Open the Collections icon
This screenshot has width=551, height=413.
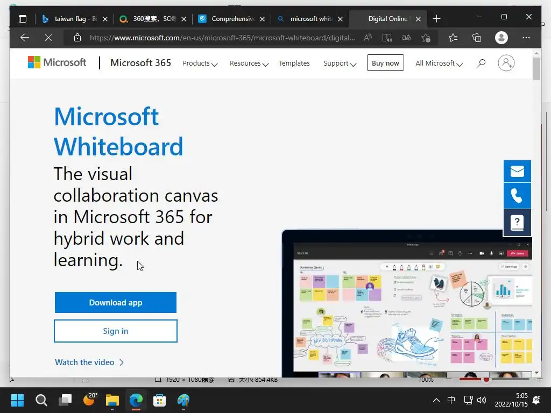[x=477, y=38]
